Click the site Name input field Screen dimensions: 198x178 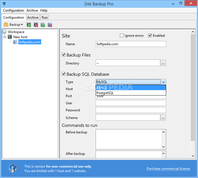[x=131, y=44]
